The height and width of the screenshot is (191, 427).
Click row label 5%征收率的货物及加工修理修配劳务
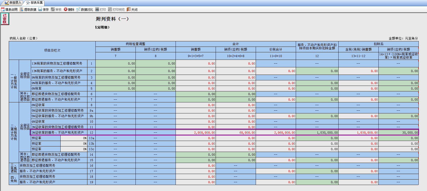pos(59,110)
